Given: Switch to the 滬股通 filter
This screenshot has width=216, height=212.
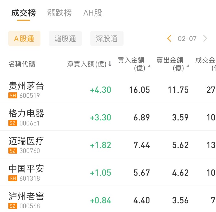Looking at the screenshot, I should (x=65, y=38).
